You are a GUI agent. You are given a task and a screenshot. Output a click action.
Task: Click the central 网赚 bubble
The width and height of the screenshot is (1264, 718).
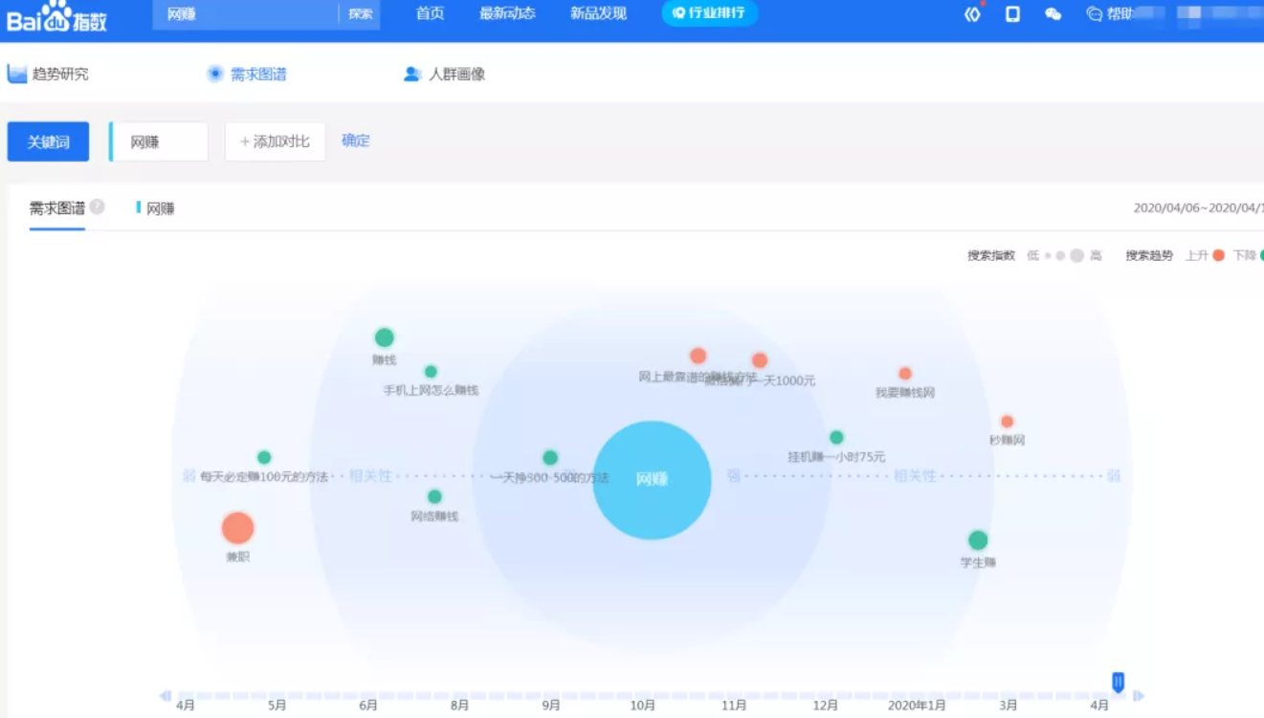click(x=652, y=480)
